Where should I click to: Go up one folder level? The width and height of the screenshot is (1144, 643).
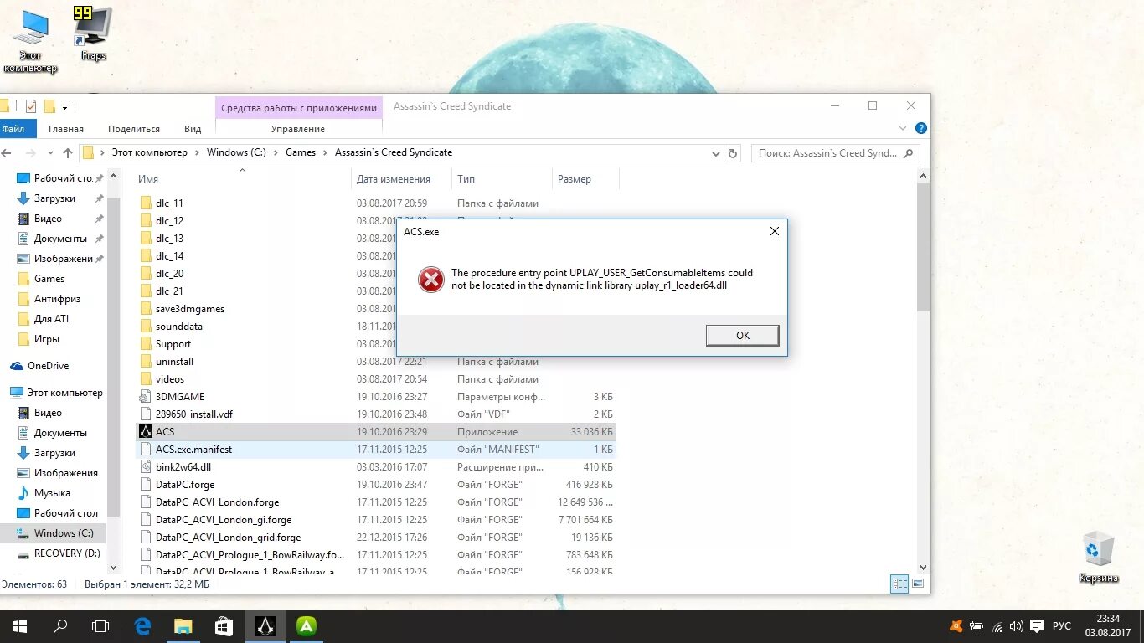68,153
